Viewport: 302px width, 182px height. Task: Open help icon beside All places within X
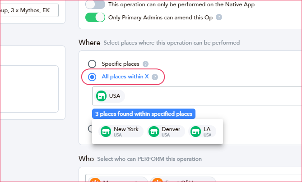pyautogui.click(x=155, y=77)
